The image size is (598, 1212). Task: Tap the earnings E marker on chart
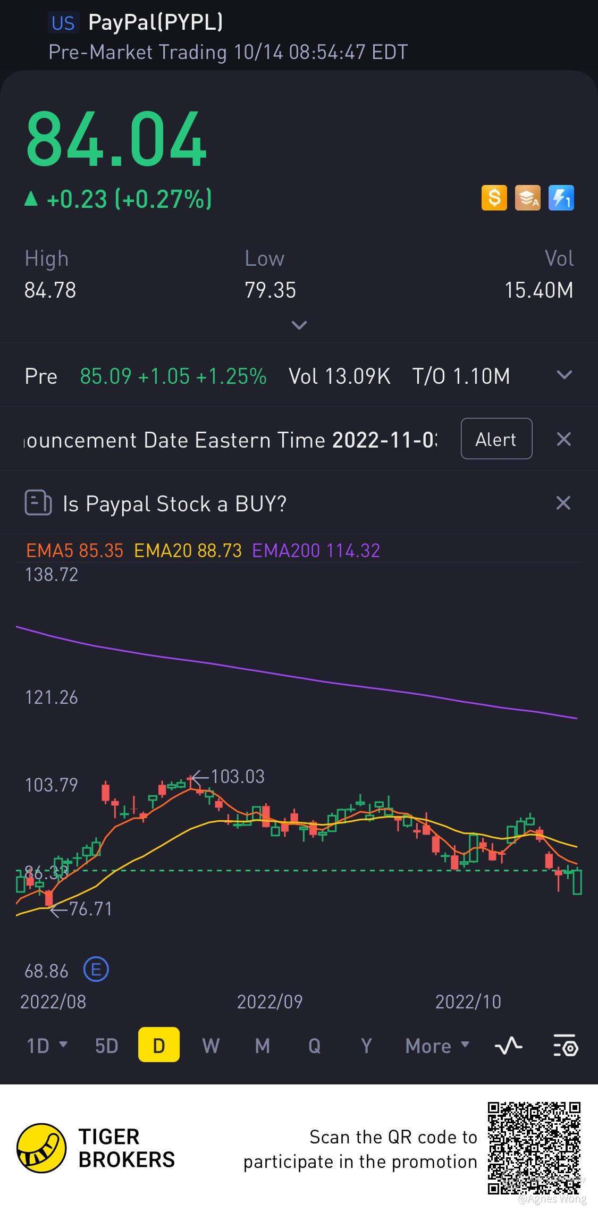point(96,970)
